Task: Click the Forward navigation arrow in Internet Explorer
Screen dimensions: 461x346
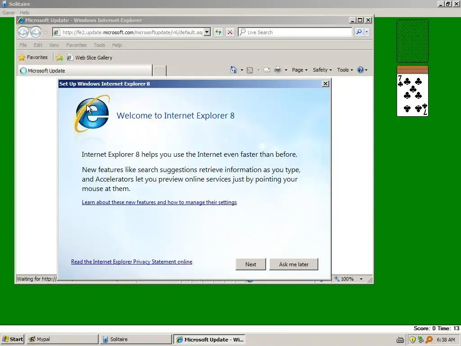Action: click(36, 32)
